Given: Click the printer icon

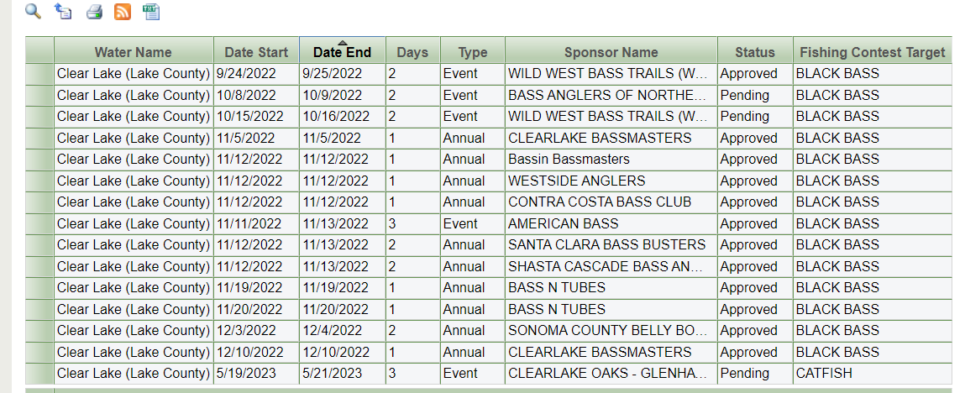Looking at the screenshot, I should (x=94, y=12).
